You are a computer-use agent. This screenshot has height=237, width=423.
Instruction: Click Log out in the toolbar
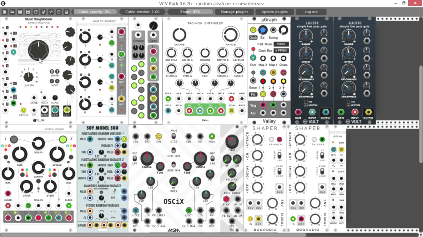click(311, 12)
